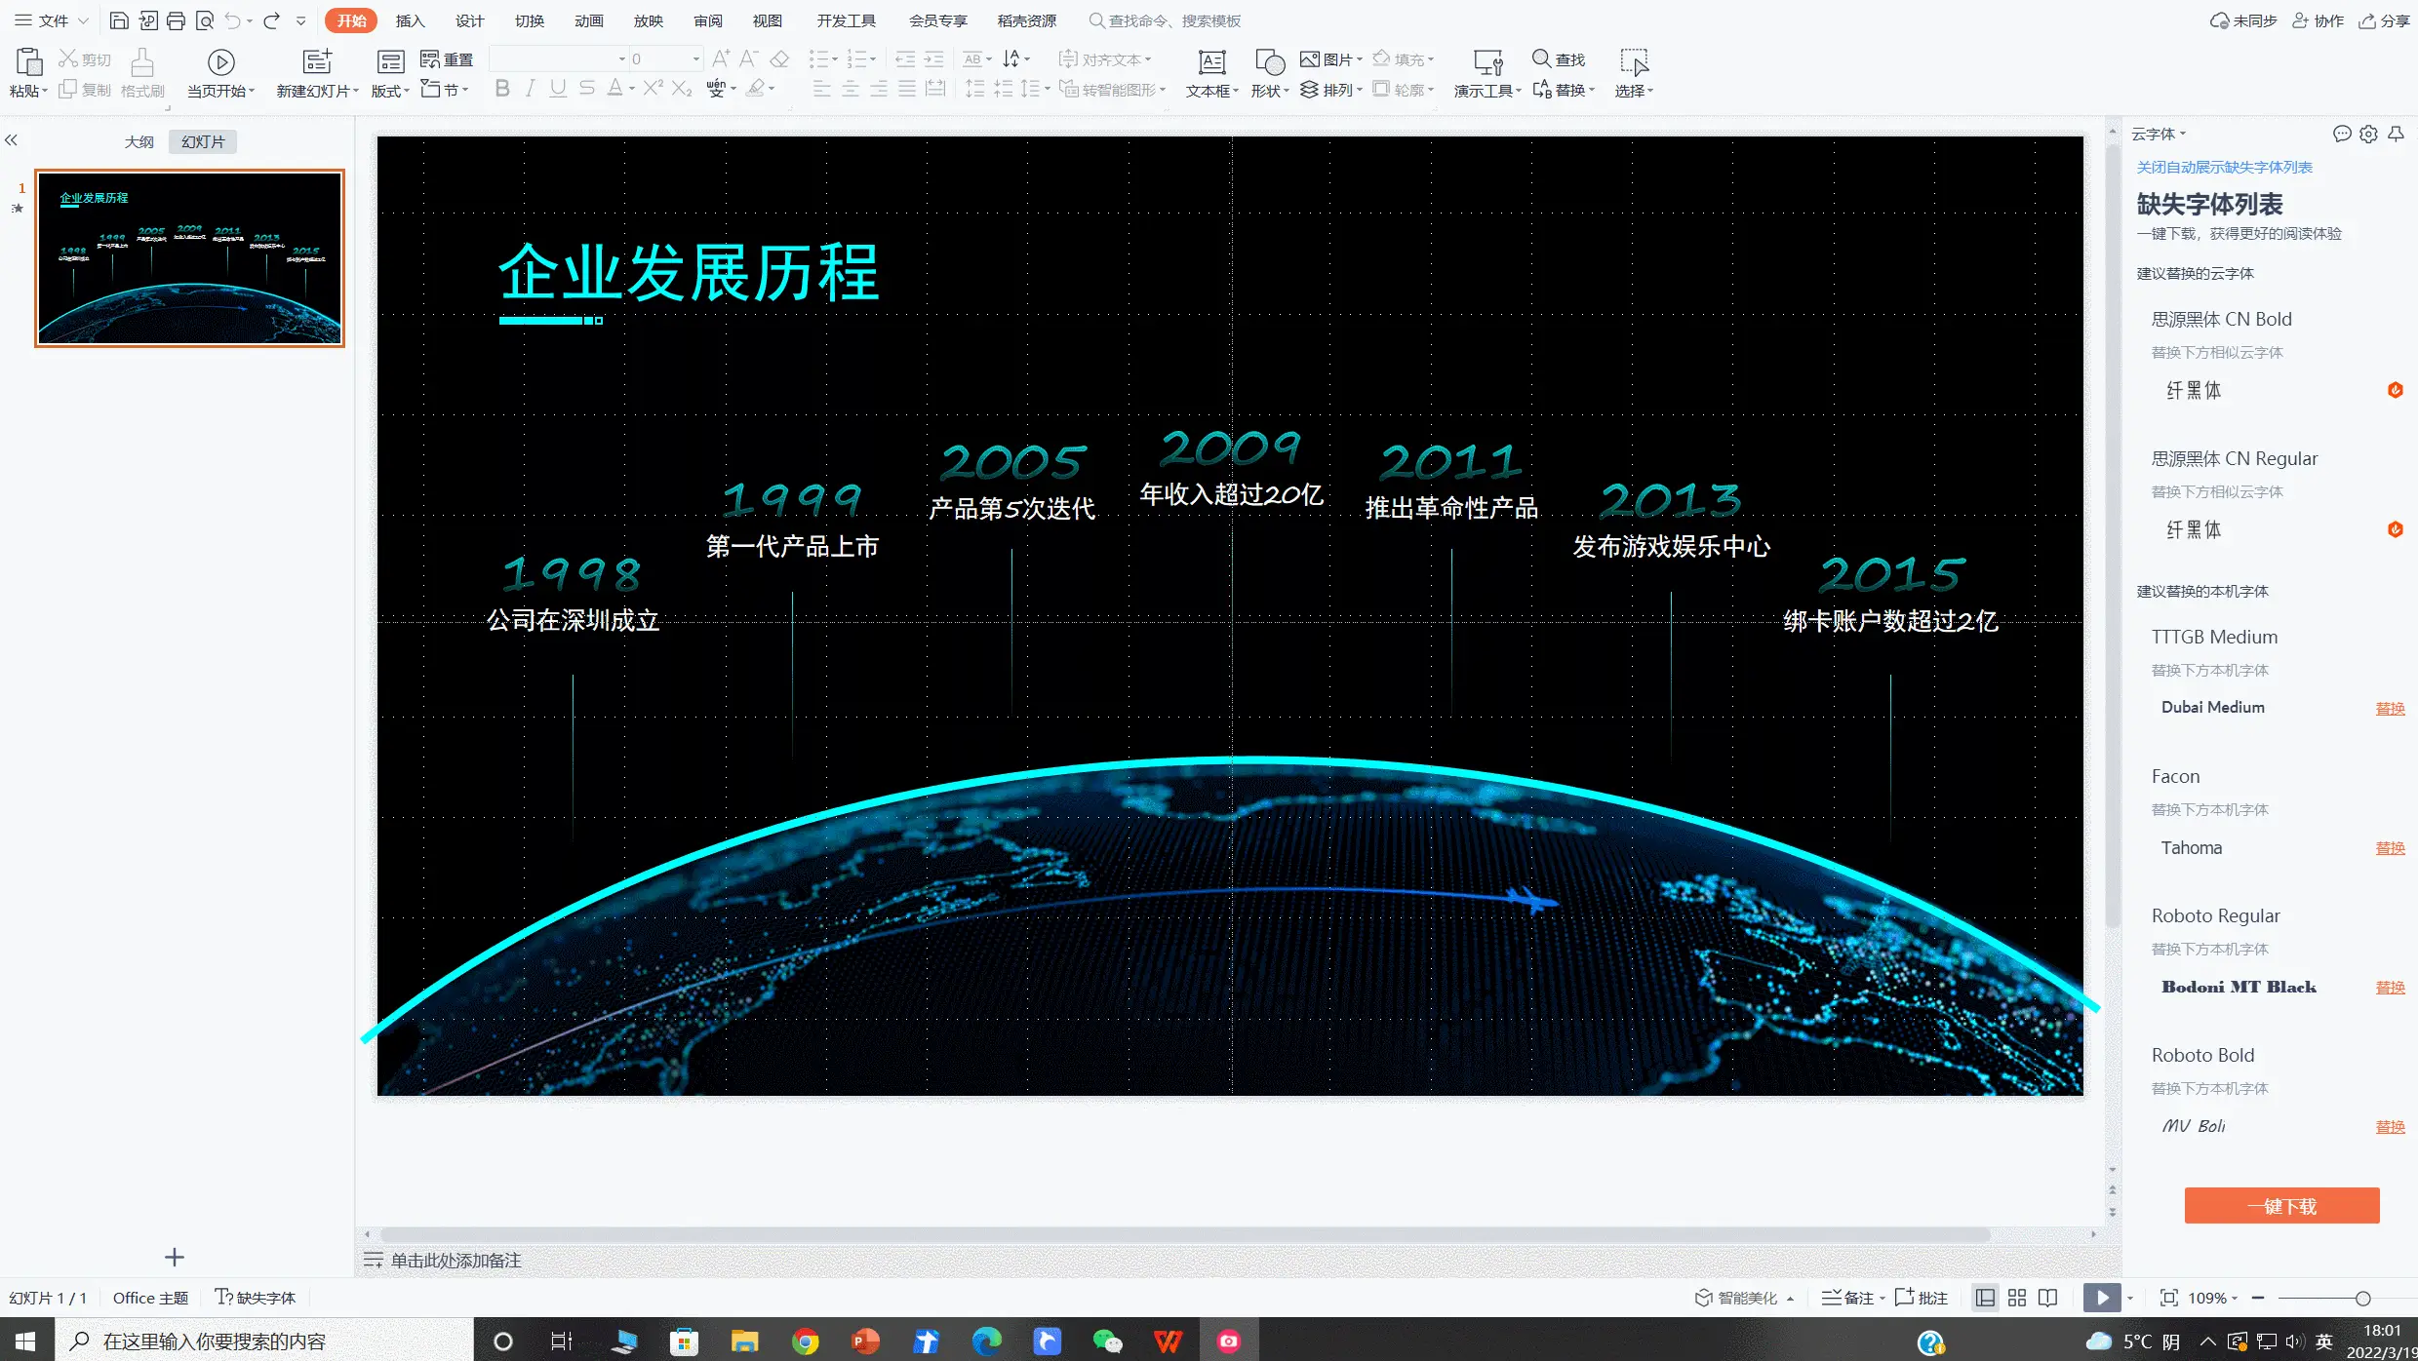
Task: Pin the cloud font panel
Action: [2396, 134]
